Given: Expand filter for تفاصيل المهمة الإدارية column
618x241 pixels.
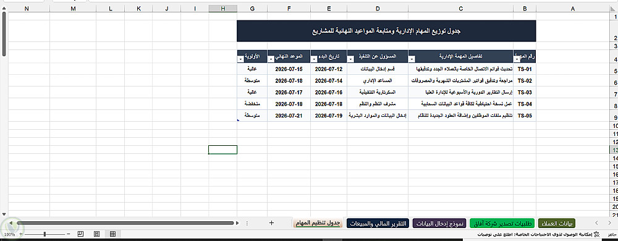Looking at the screenshot, I should [412, 59].
